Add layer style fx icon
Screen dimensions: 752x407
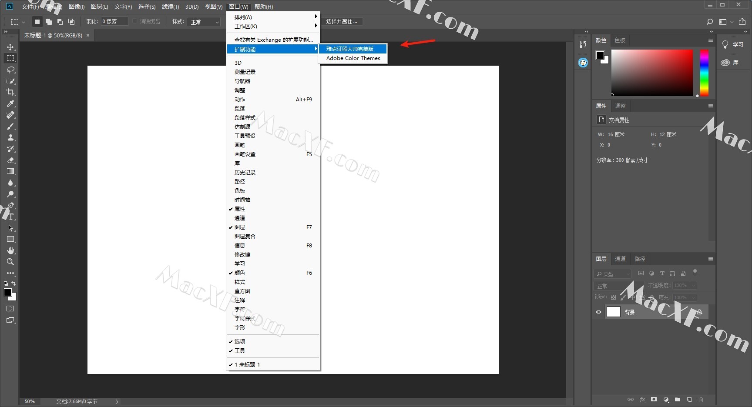coord(642,399)
